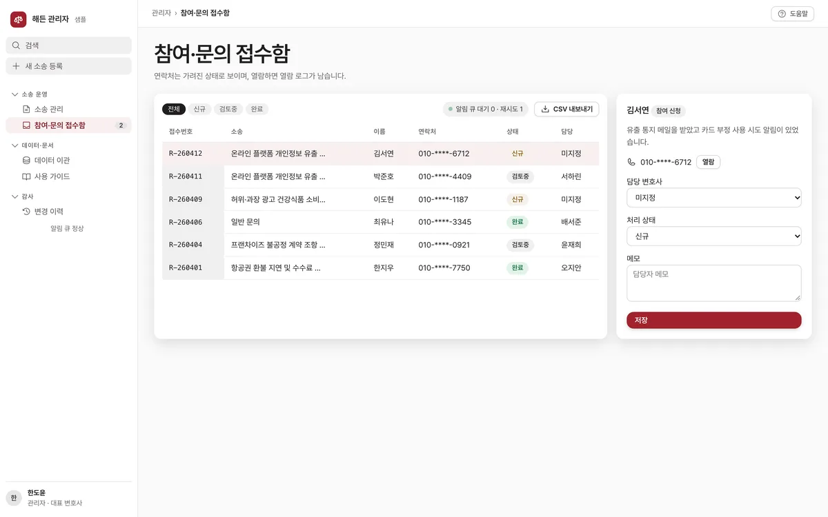Click the 새 소송 등록 button

tap(68, 66)
